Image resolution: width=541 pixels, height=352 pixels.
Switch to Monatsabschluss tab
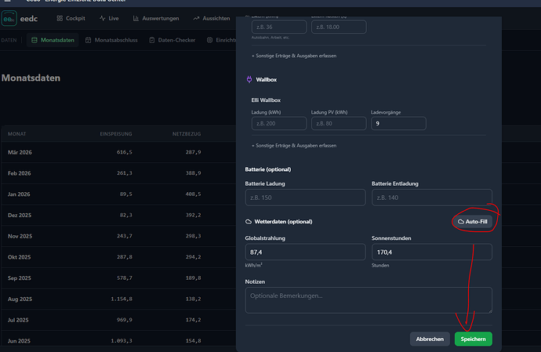point(111,40)
